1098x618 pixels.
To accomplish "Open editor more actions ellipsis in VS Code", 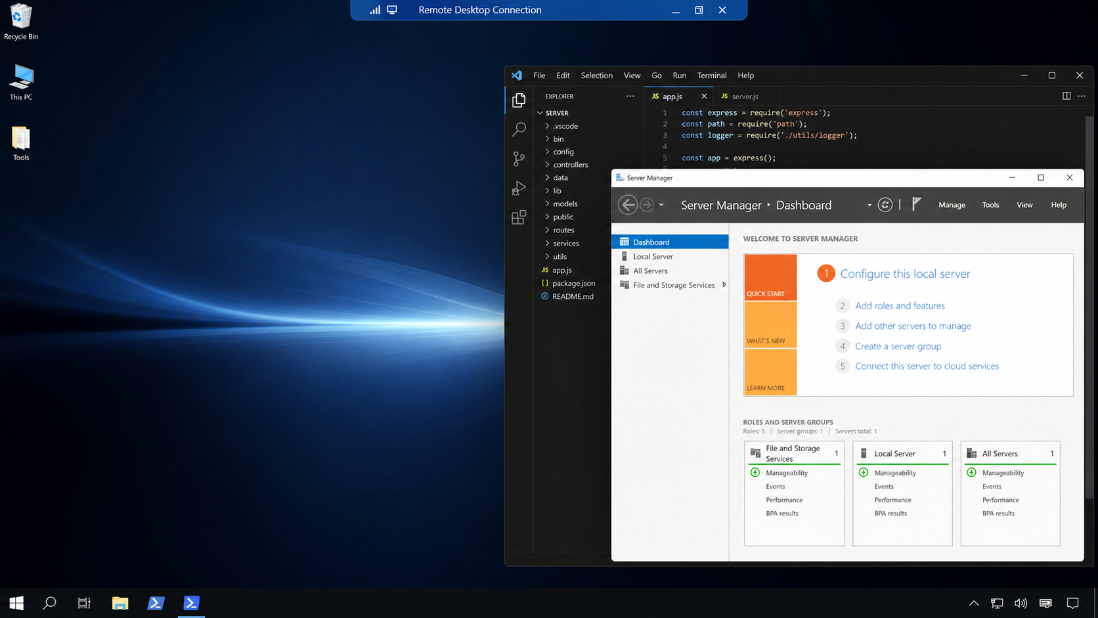I will pos(1082,96).
